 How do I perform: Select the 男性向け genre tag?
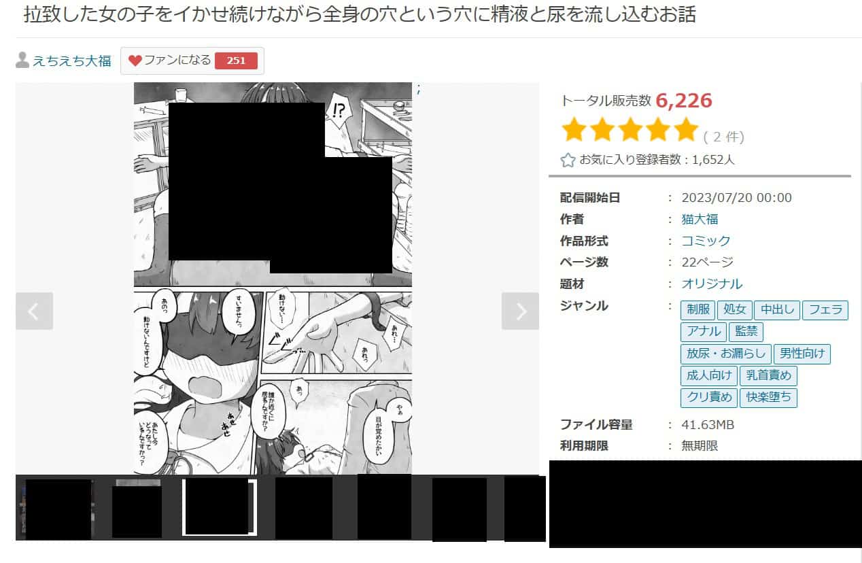[x=802, y=354]
